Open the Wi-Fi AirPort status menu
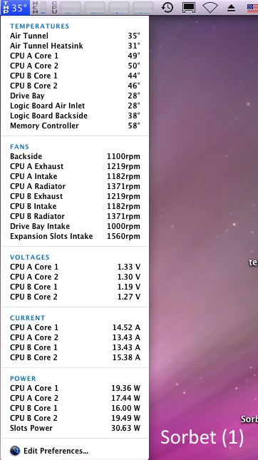The width and height of the screenshot is (258, 460). (210, 8)
